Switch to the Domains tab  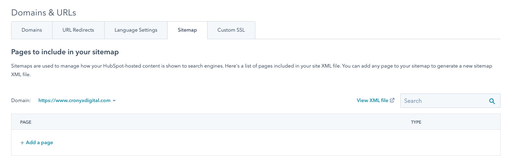[32, 30]
